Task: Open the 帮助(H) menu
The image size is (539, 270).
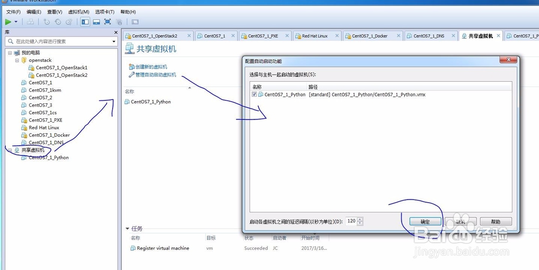Action: click(x=128, y=12)
